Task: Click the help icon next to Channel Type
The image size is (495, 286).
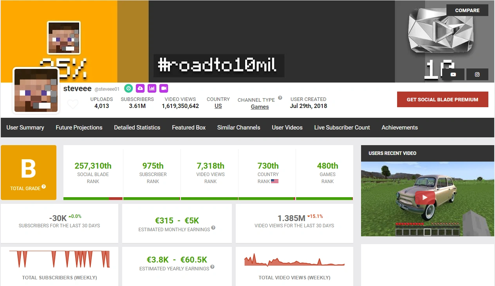Action: coord(280,98)
